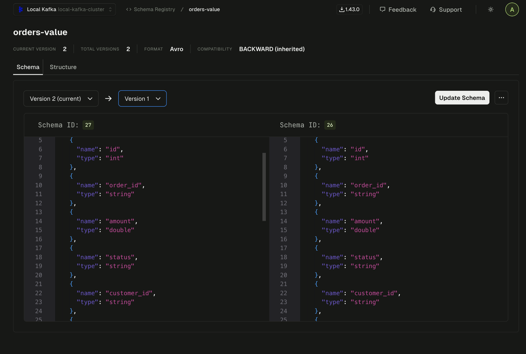Switch to the Structure tab

(63, 67)
